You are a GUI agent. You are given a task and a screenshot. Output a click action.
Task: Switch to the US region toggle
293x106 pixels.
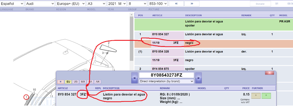(x=76, y=82)
